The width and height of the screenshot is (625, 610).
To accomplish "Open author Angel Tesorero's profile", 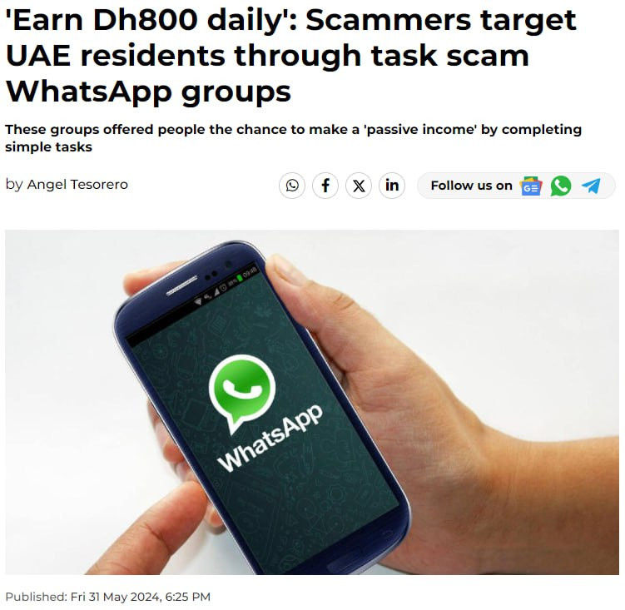I will [77, 185].
